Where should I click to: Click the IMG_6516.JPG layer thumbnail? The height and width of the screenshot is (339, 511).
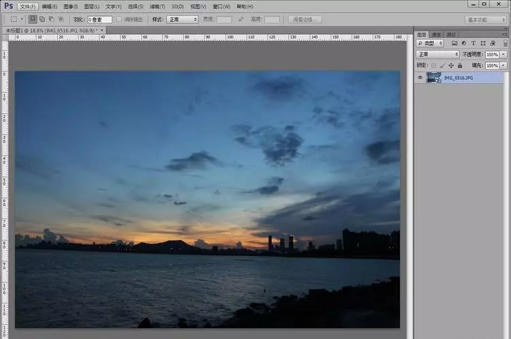coord(434,78)
